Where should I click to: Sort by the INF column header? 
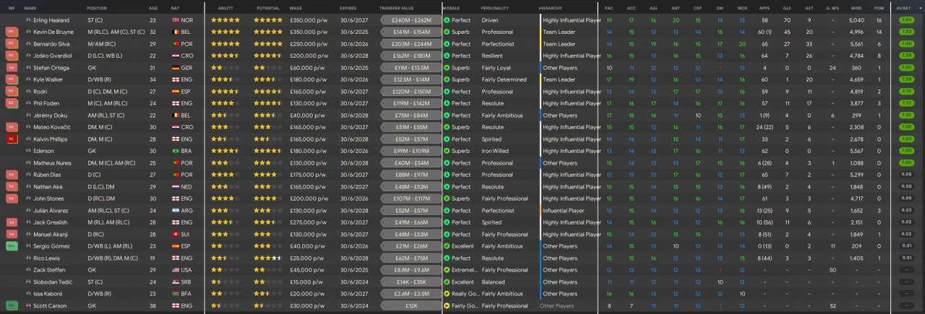coord(11,7)
